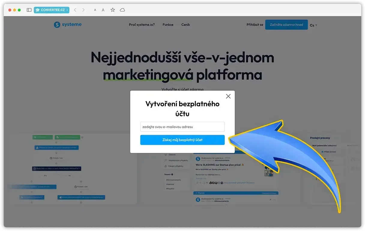The image size is (365, 231).
Task: Go back with the left chevron
Action: 75,10
